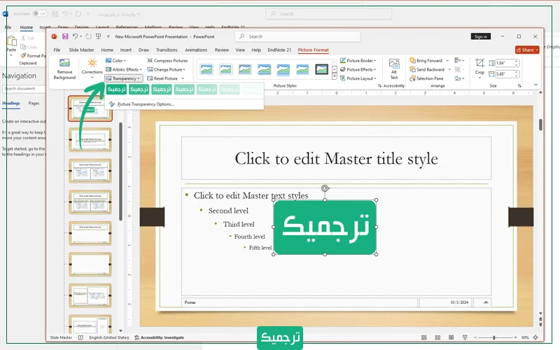The width and height of the screenshot is (560, 350).
Task: Customize Quick Access Toolbar arrow
Action: tap(108, 36)
